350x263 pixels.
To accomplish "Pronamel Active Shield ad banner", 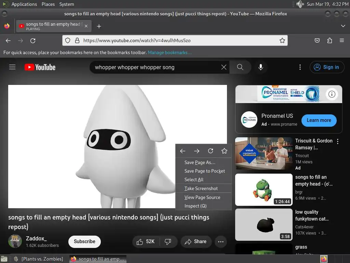I will [x=288, y=94].
